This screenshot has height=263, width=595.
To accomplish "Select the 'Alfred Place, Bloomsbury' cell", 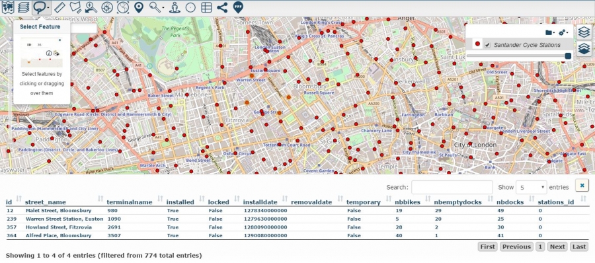I will coord(58,236).
